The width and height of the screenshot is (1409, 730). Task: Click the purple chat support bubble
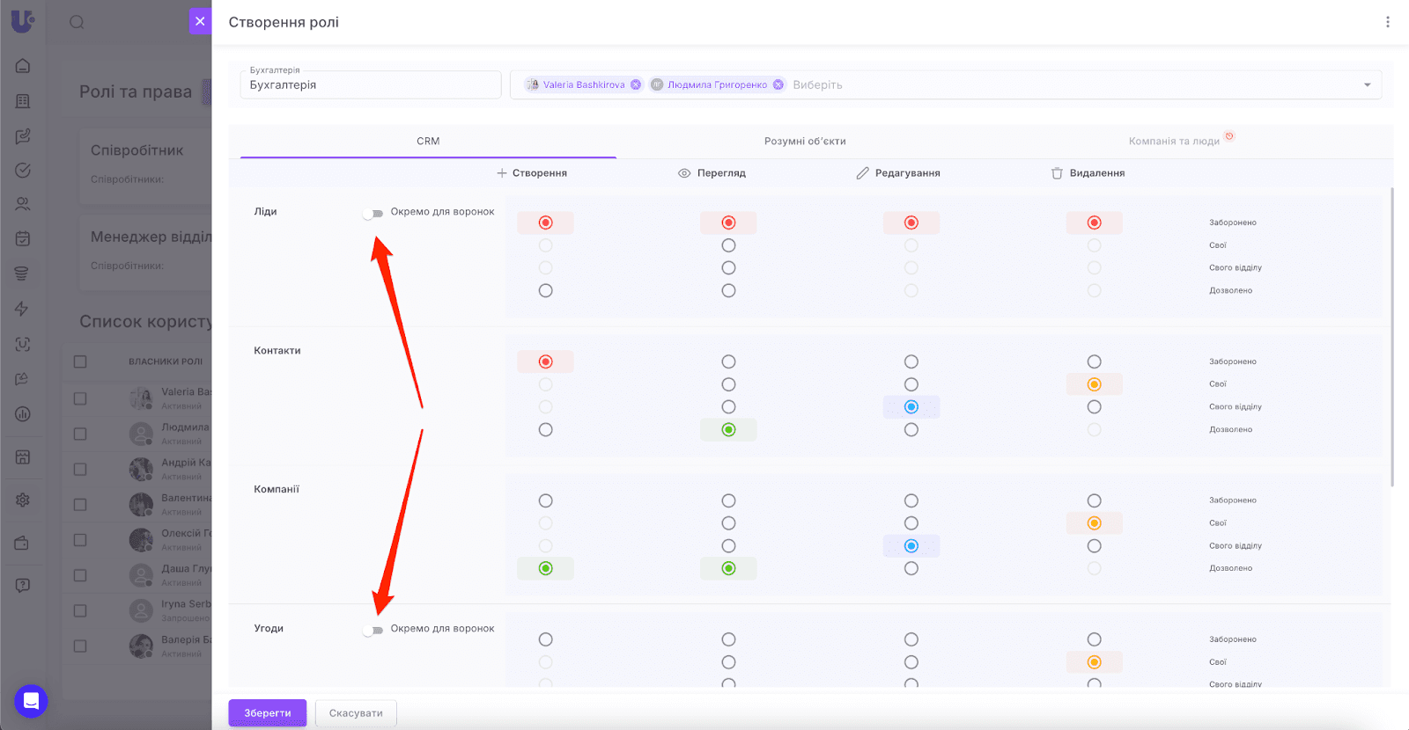click(31, 701)
